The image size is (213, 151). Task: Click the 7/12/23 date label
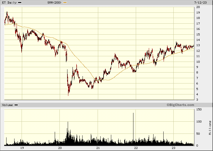(x=200, y=3)
